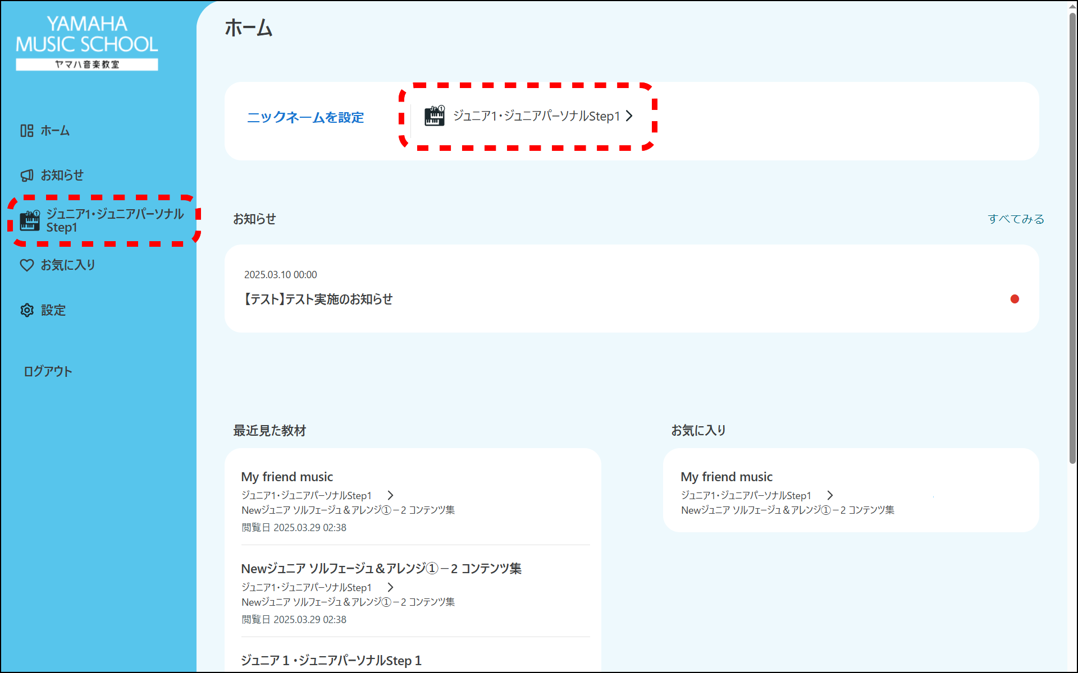Click the heart お気に入り icon in sidebar
Image resolution: width=1078 pixels, height=673 pixels.
tap(27, 265)
